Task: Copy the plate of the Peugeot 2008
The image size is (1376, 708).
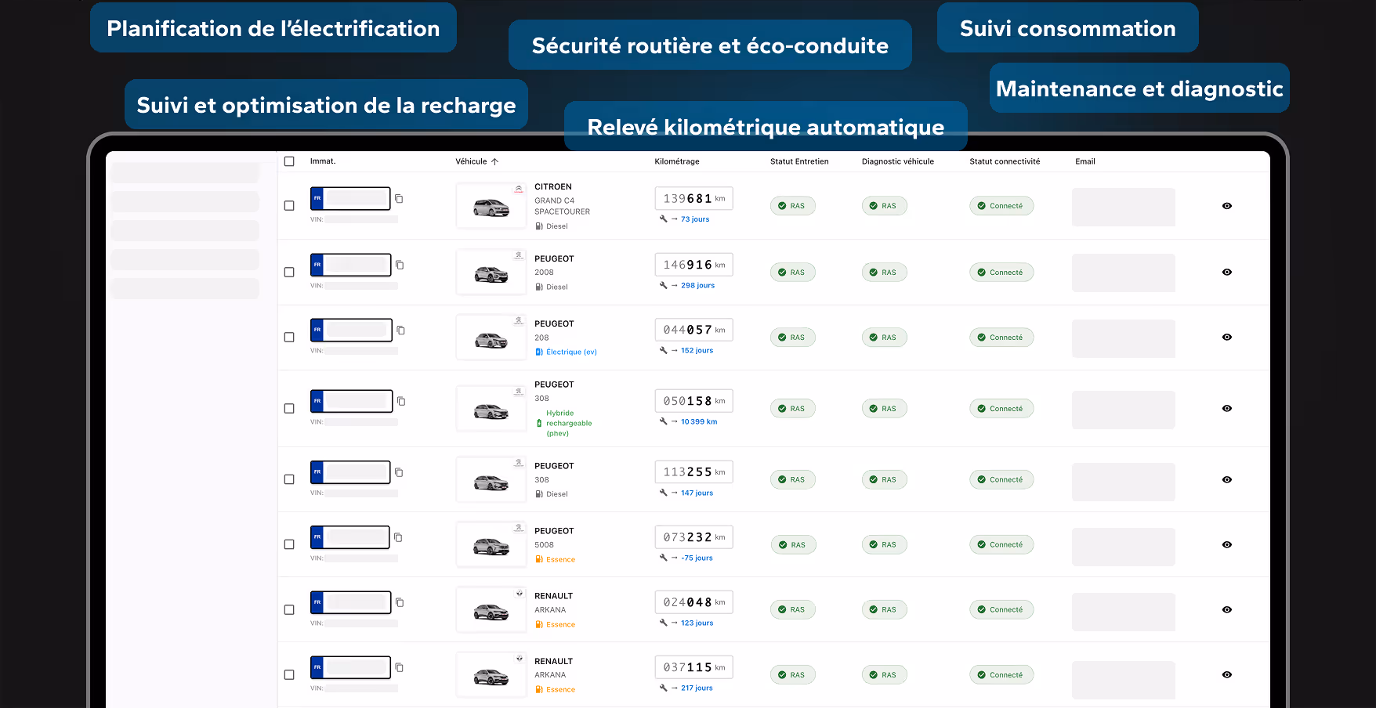Action: pos(400,265)
